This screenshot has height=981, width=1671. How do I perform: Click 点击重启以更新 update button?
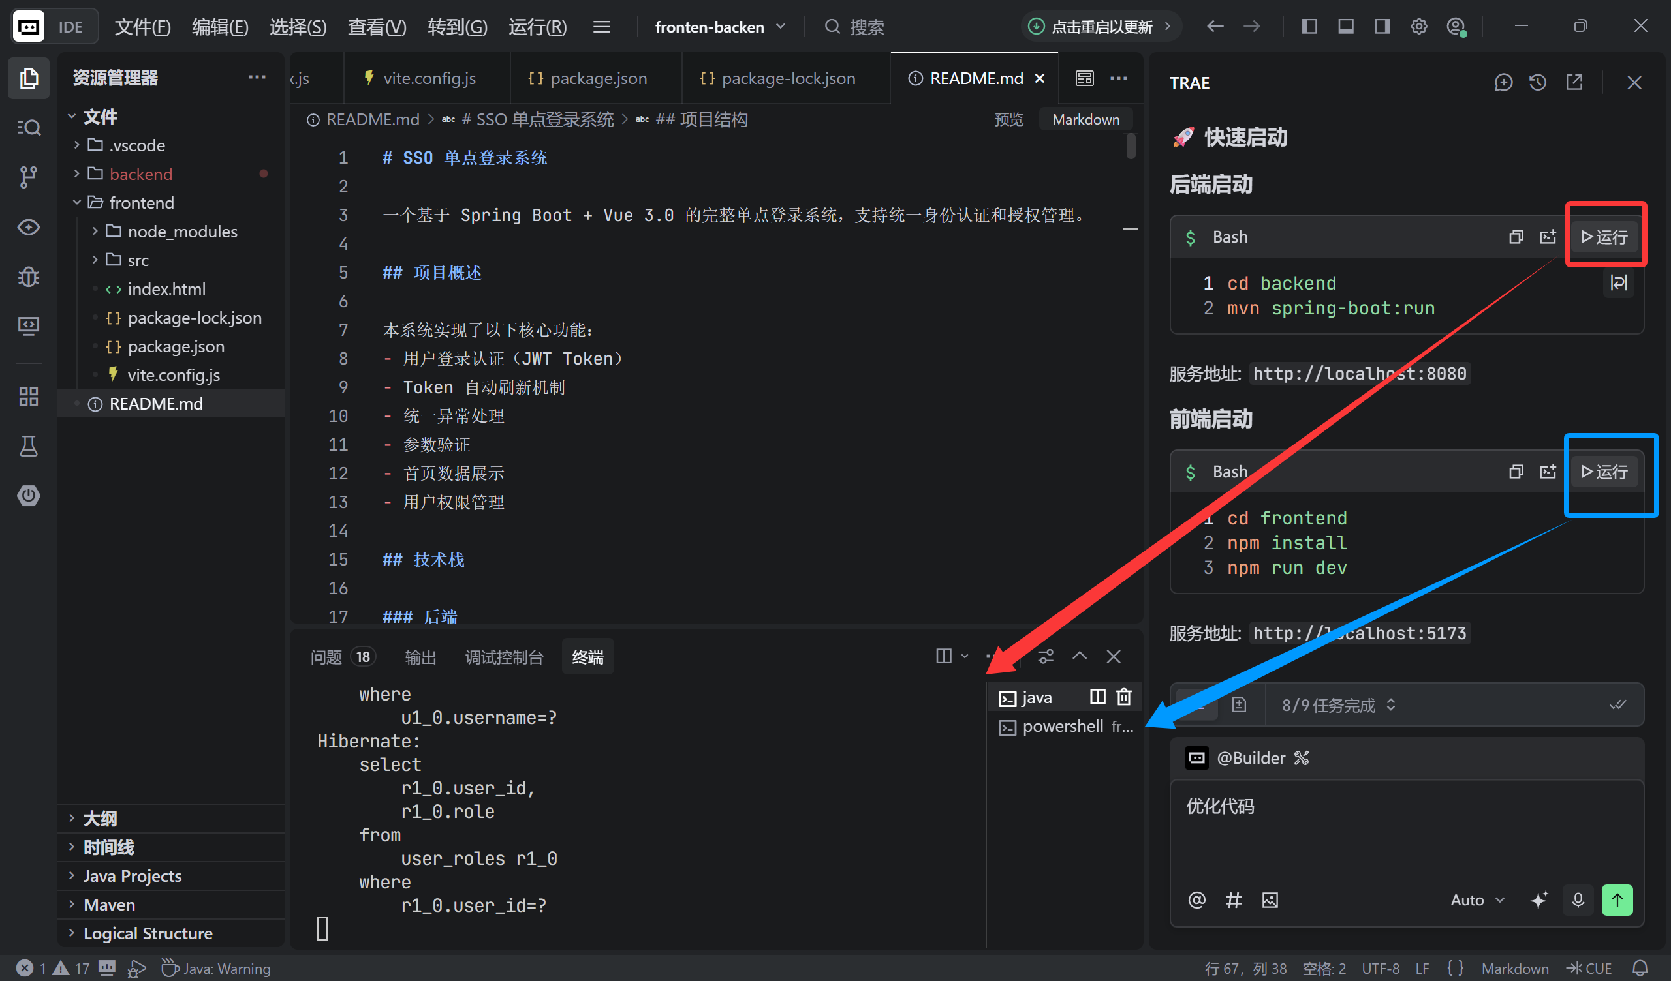click(1100, 27)
